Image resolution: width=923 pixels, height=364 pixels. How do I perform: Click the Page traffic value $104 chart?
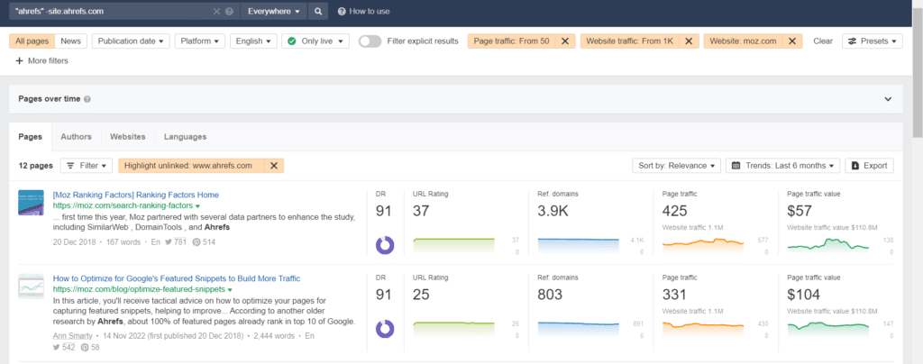click(828, 329)
